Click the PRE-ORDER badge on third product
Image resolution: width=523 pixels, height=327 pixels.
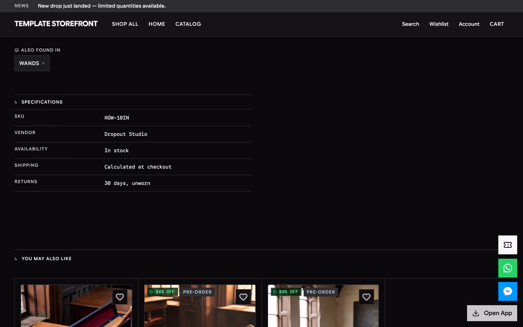[x=321, y=292]
